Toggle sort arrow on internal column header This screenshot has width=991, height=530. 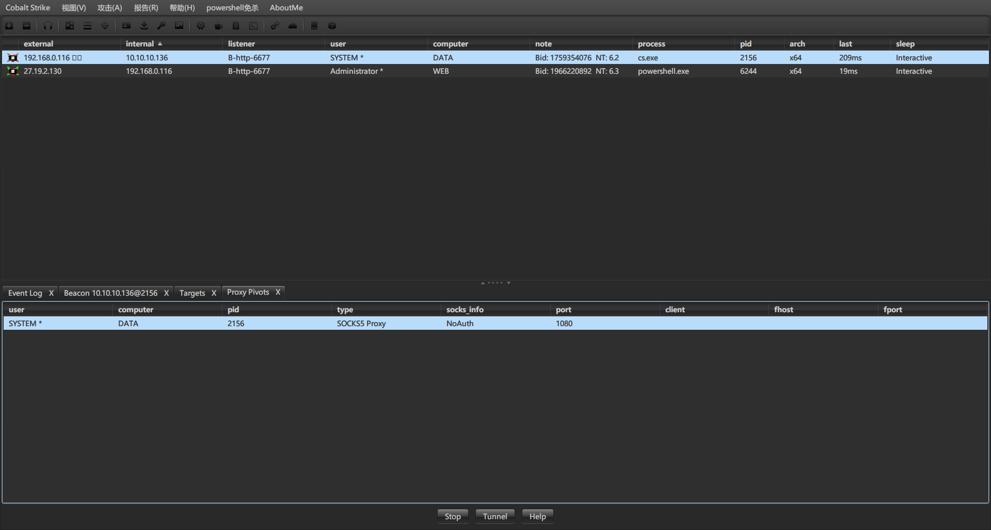(160, 44)
